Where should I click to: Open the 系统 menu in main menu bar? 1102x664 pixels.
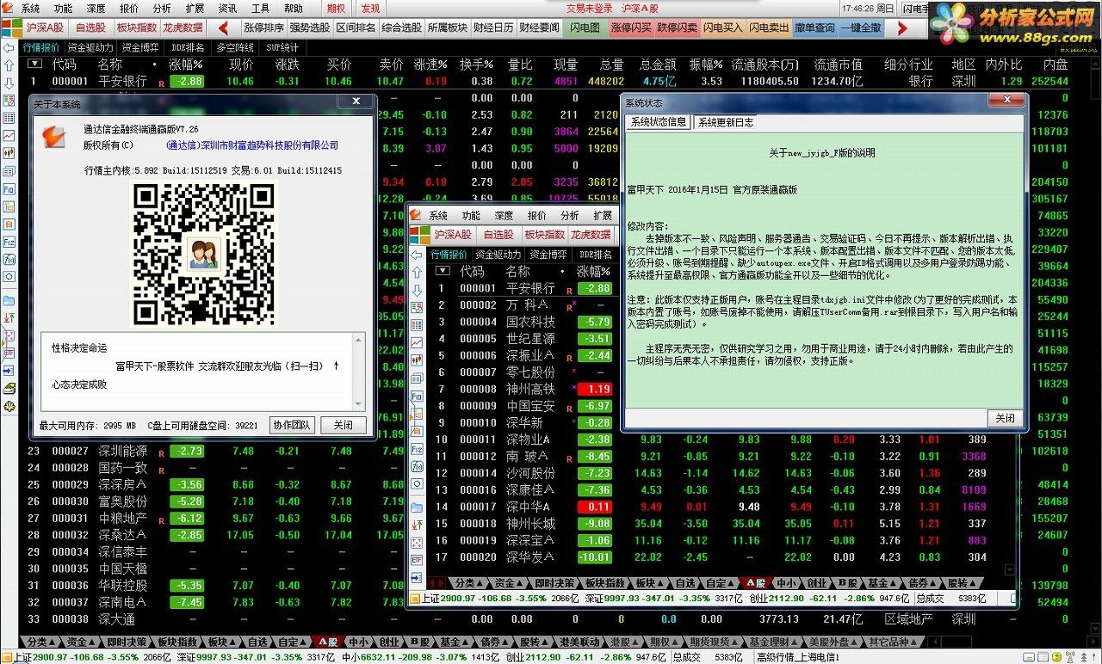(31, 9)
